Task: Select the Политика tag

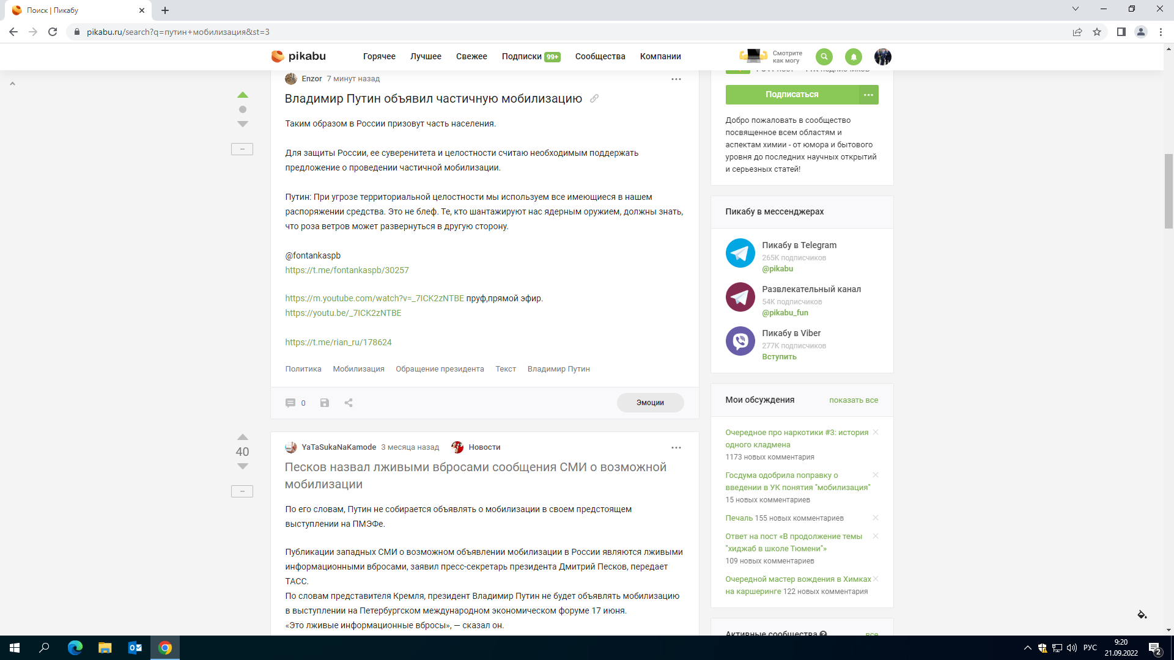Action: pyautogui.click(x=303, y=369)
